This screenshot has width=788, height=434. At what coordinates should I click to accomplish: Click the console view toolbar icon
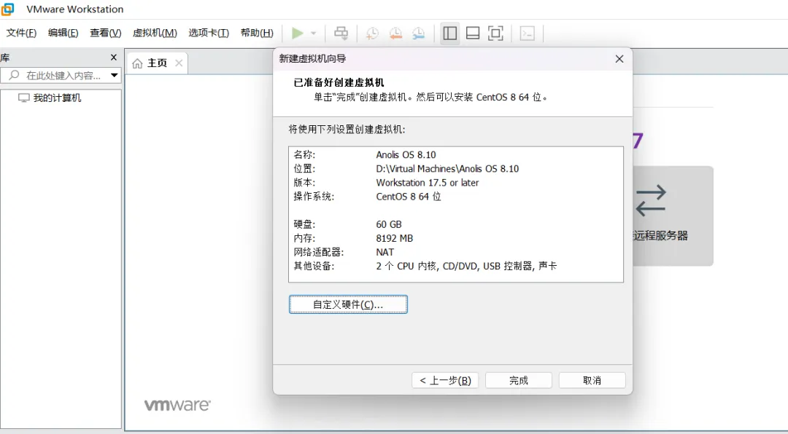pos(528,33)
